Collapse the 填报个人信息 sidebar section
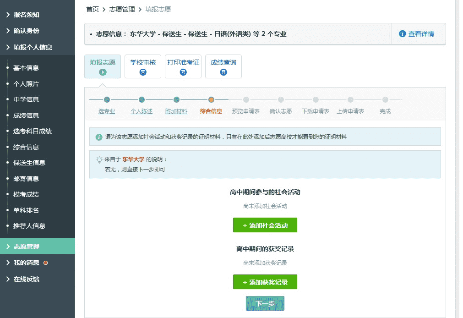 [x=33, y=47]
